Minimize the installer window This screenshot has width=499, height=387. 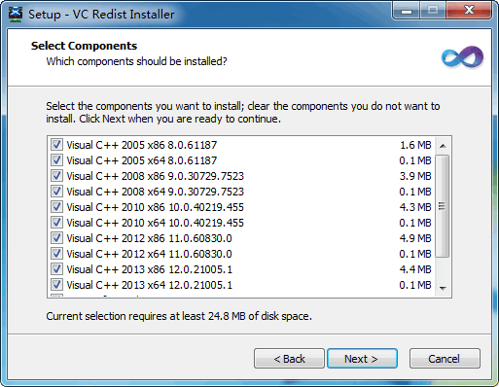pyautogui.click(x=407, y=11)
